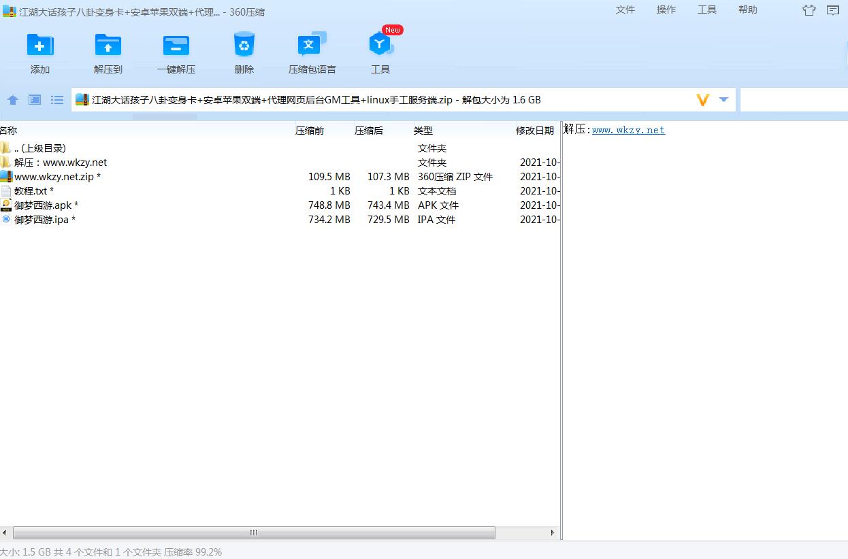
Task: Click the Delete (删除) trash icon
Action: pos(244,46)
